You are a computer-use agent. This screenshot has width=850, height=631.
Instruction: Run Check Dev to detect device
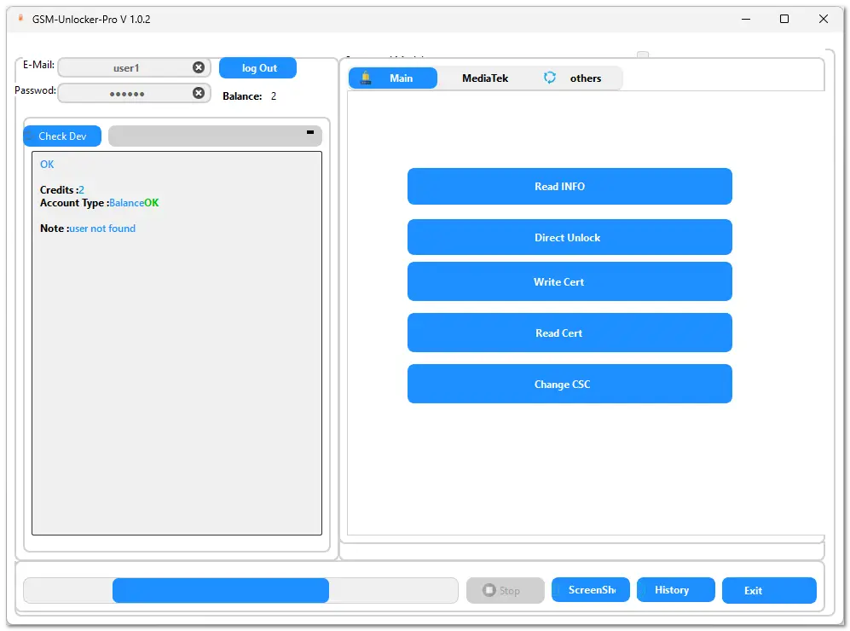(x=62, y=136)
